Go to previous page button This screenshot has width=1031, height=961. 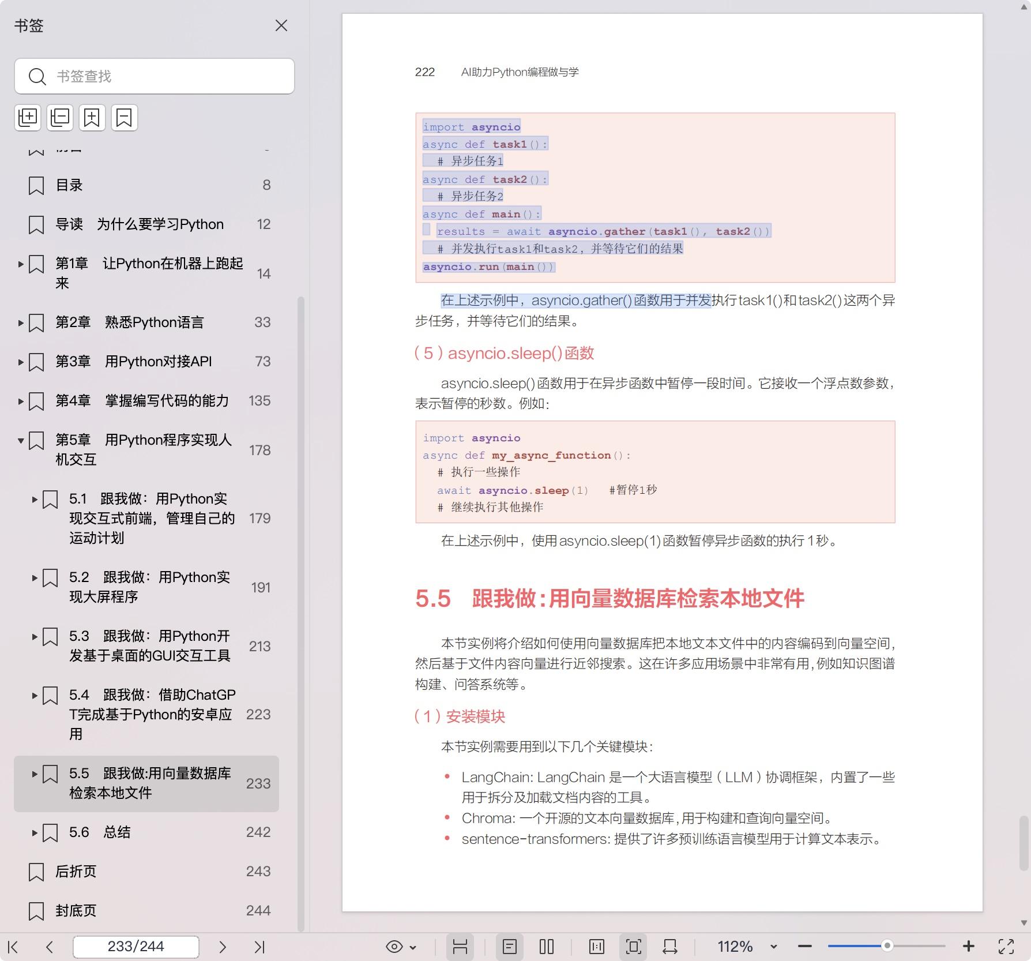click(x=50, y=947)
